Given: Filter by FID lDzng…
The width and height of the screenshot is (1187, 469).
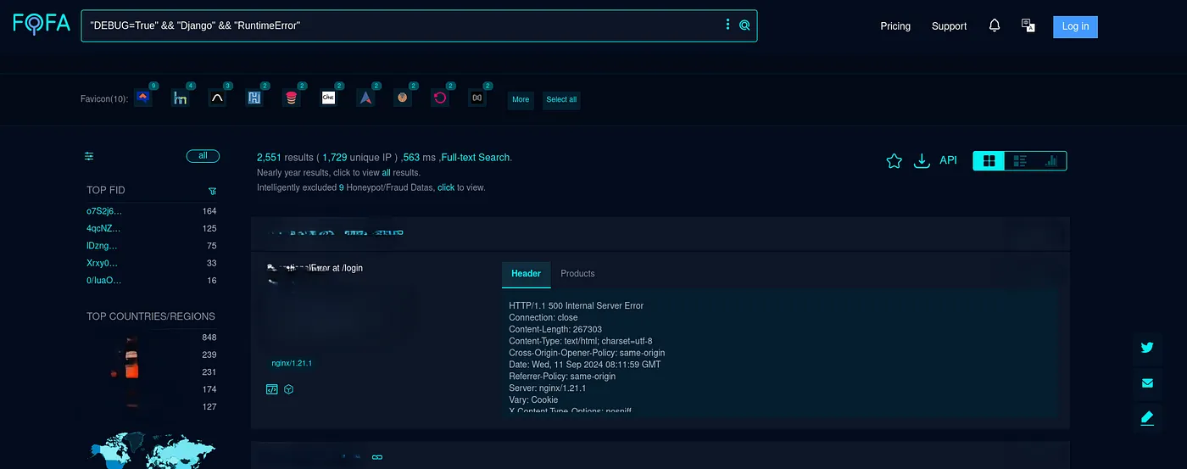Looking at the screenshot, I should [103, 245].
